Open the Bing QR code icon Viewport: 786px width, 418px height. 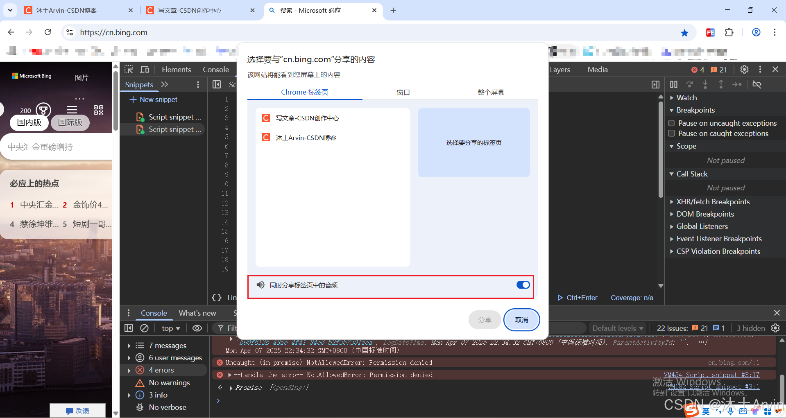(98, 110)
